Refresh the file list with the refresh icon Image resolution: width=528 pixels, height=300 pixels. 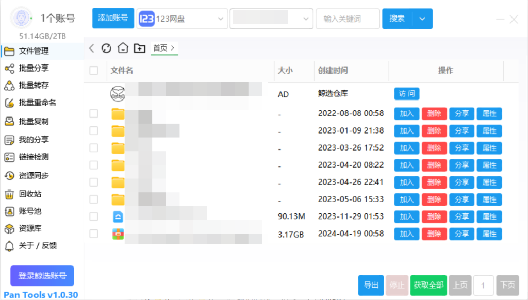(x=107, y=48)
